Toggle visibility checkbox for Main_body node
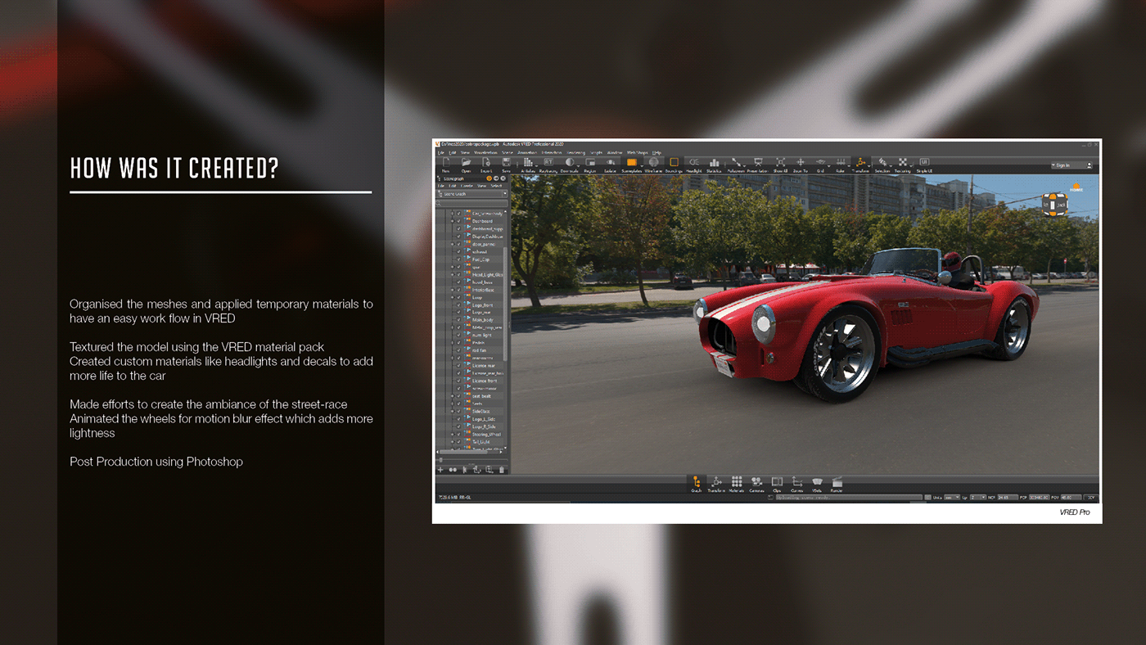The width and height of the screenshot is (1146, 645). pos(458,320)
